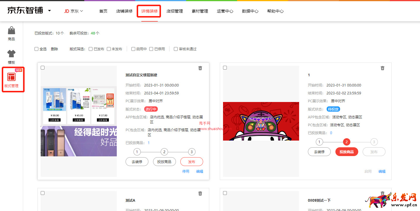Tick the 审核未通过 filter checkbox
The width and height of the screenshot is (420, 211).
click(x=176, y=49)
